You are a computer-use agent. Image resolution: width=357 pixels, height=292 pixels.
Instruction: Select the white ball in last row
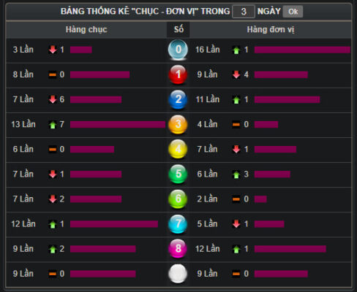[x=178, y=274]
